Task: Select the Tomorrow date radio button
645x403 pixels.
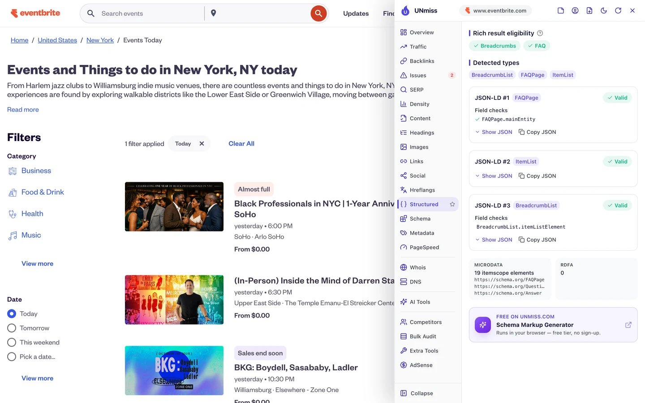Action: 12,328
